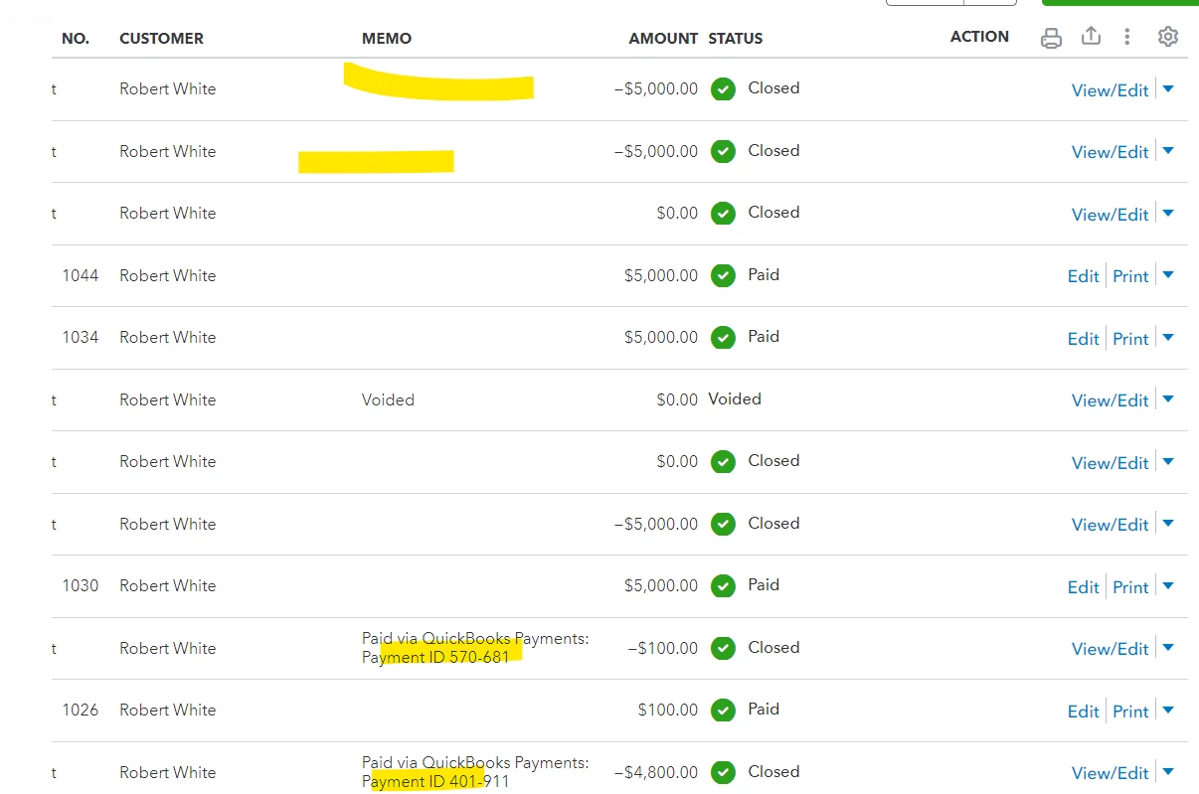Open the action dropdown on the -$100.00 row

tap(1168, 648)
